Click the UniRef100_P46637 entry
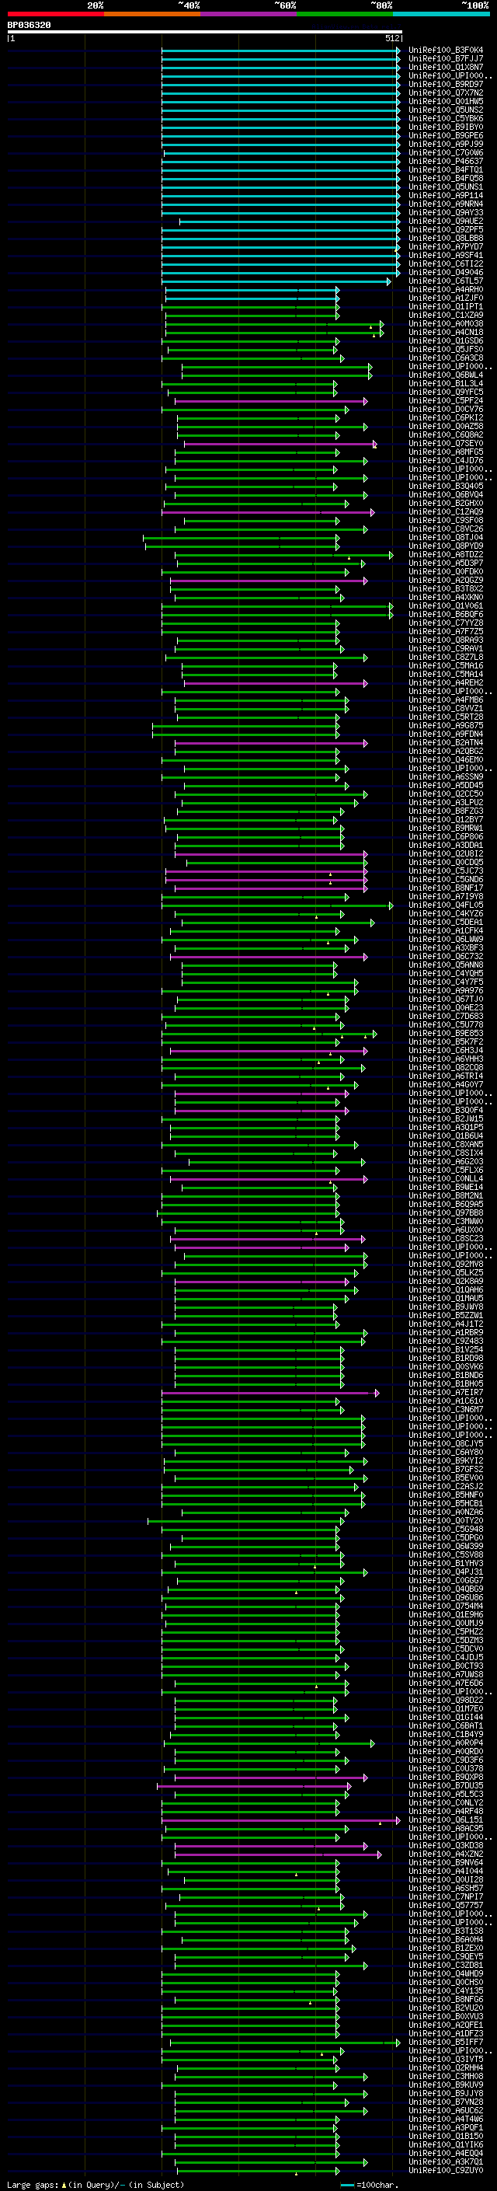 446,161
